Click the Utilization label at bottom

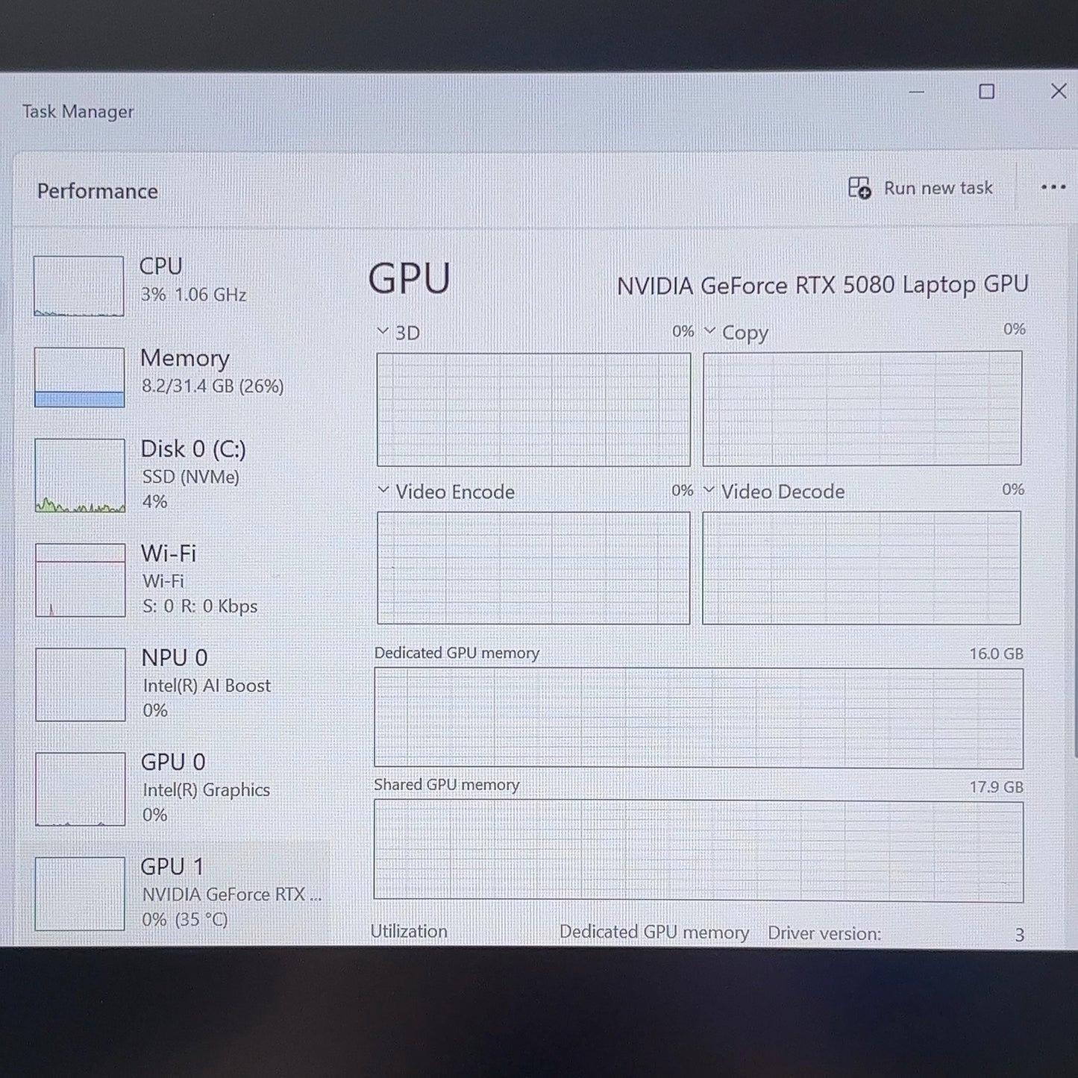coord(409,931)
